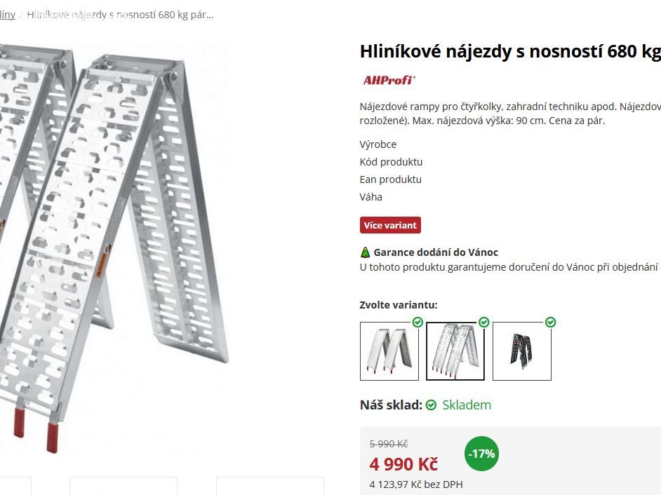Viewport: 661px width, 495px height.
Task: Click the Skladem availability text
Action: 467,405
